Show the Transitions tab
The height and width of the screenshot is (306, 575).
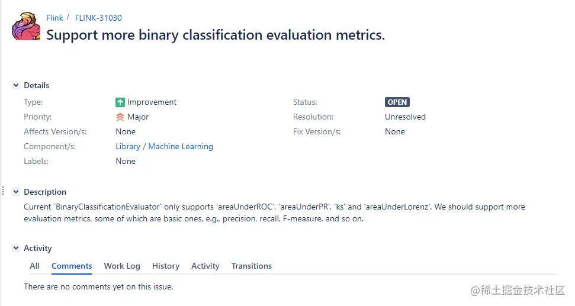[x=252, y=266]
